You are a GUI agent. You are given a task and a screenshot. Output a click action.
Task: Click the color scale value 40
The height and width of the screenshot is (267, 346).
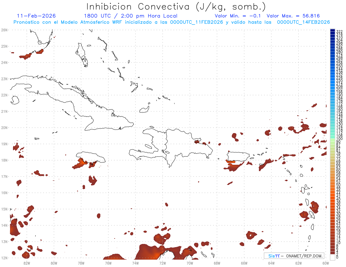click(x=339, y=199)
